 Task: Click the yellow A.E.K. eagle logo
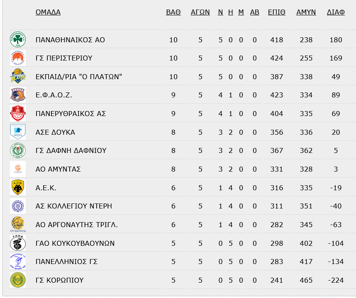pos(18,188)
